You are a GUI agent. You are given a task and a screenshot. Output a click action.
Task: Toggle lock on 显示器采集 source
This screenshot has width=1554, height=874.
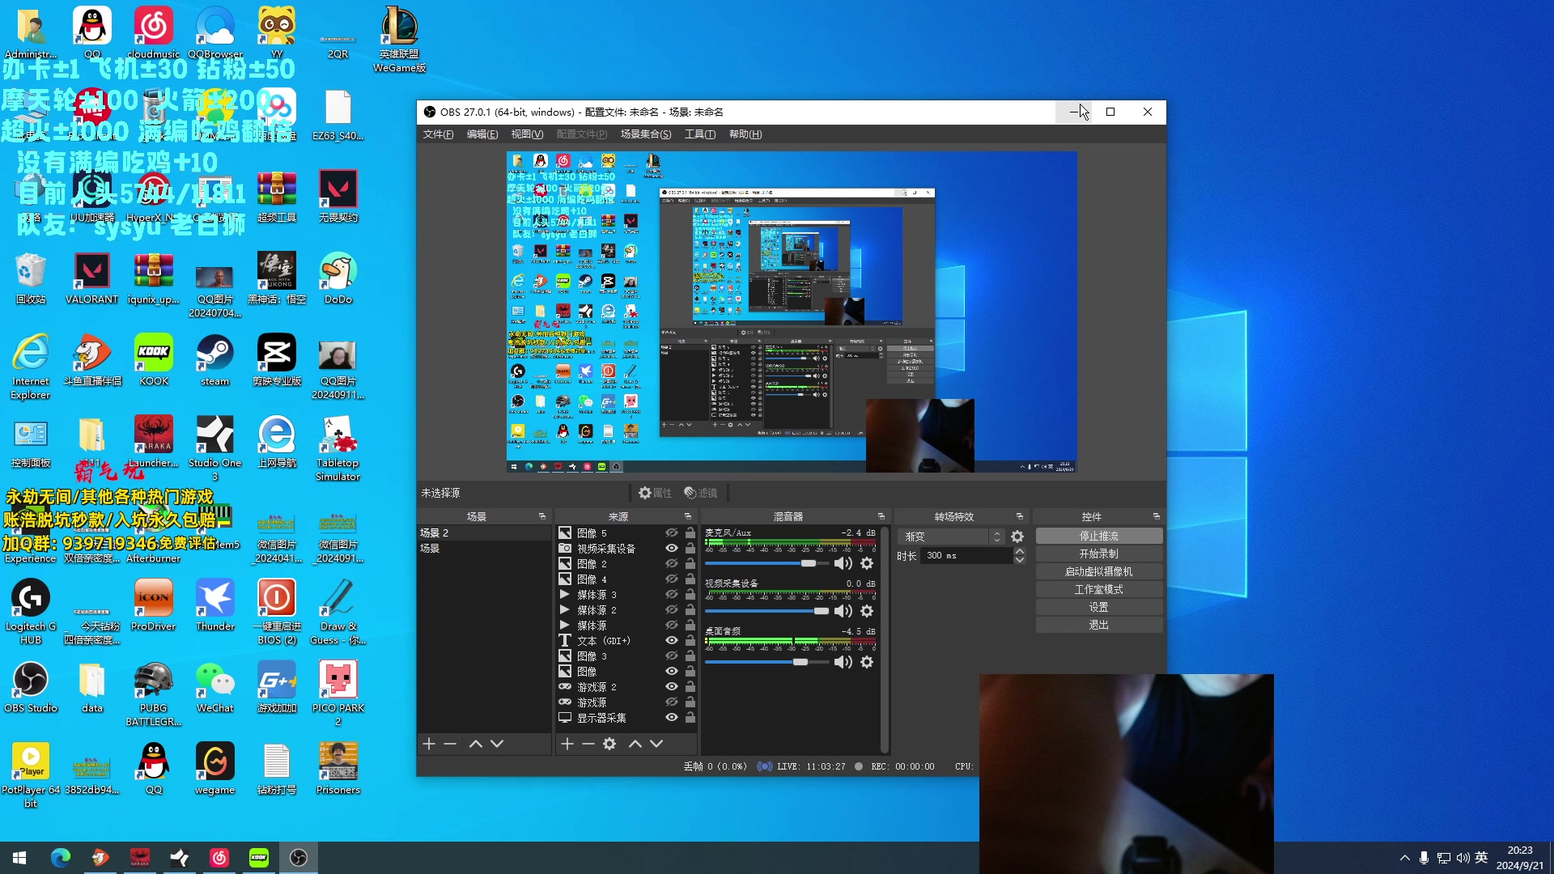(x=690, y=717)
